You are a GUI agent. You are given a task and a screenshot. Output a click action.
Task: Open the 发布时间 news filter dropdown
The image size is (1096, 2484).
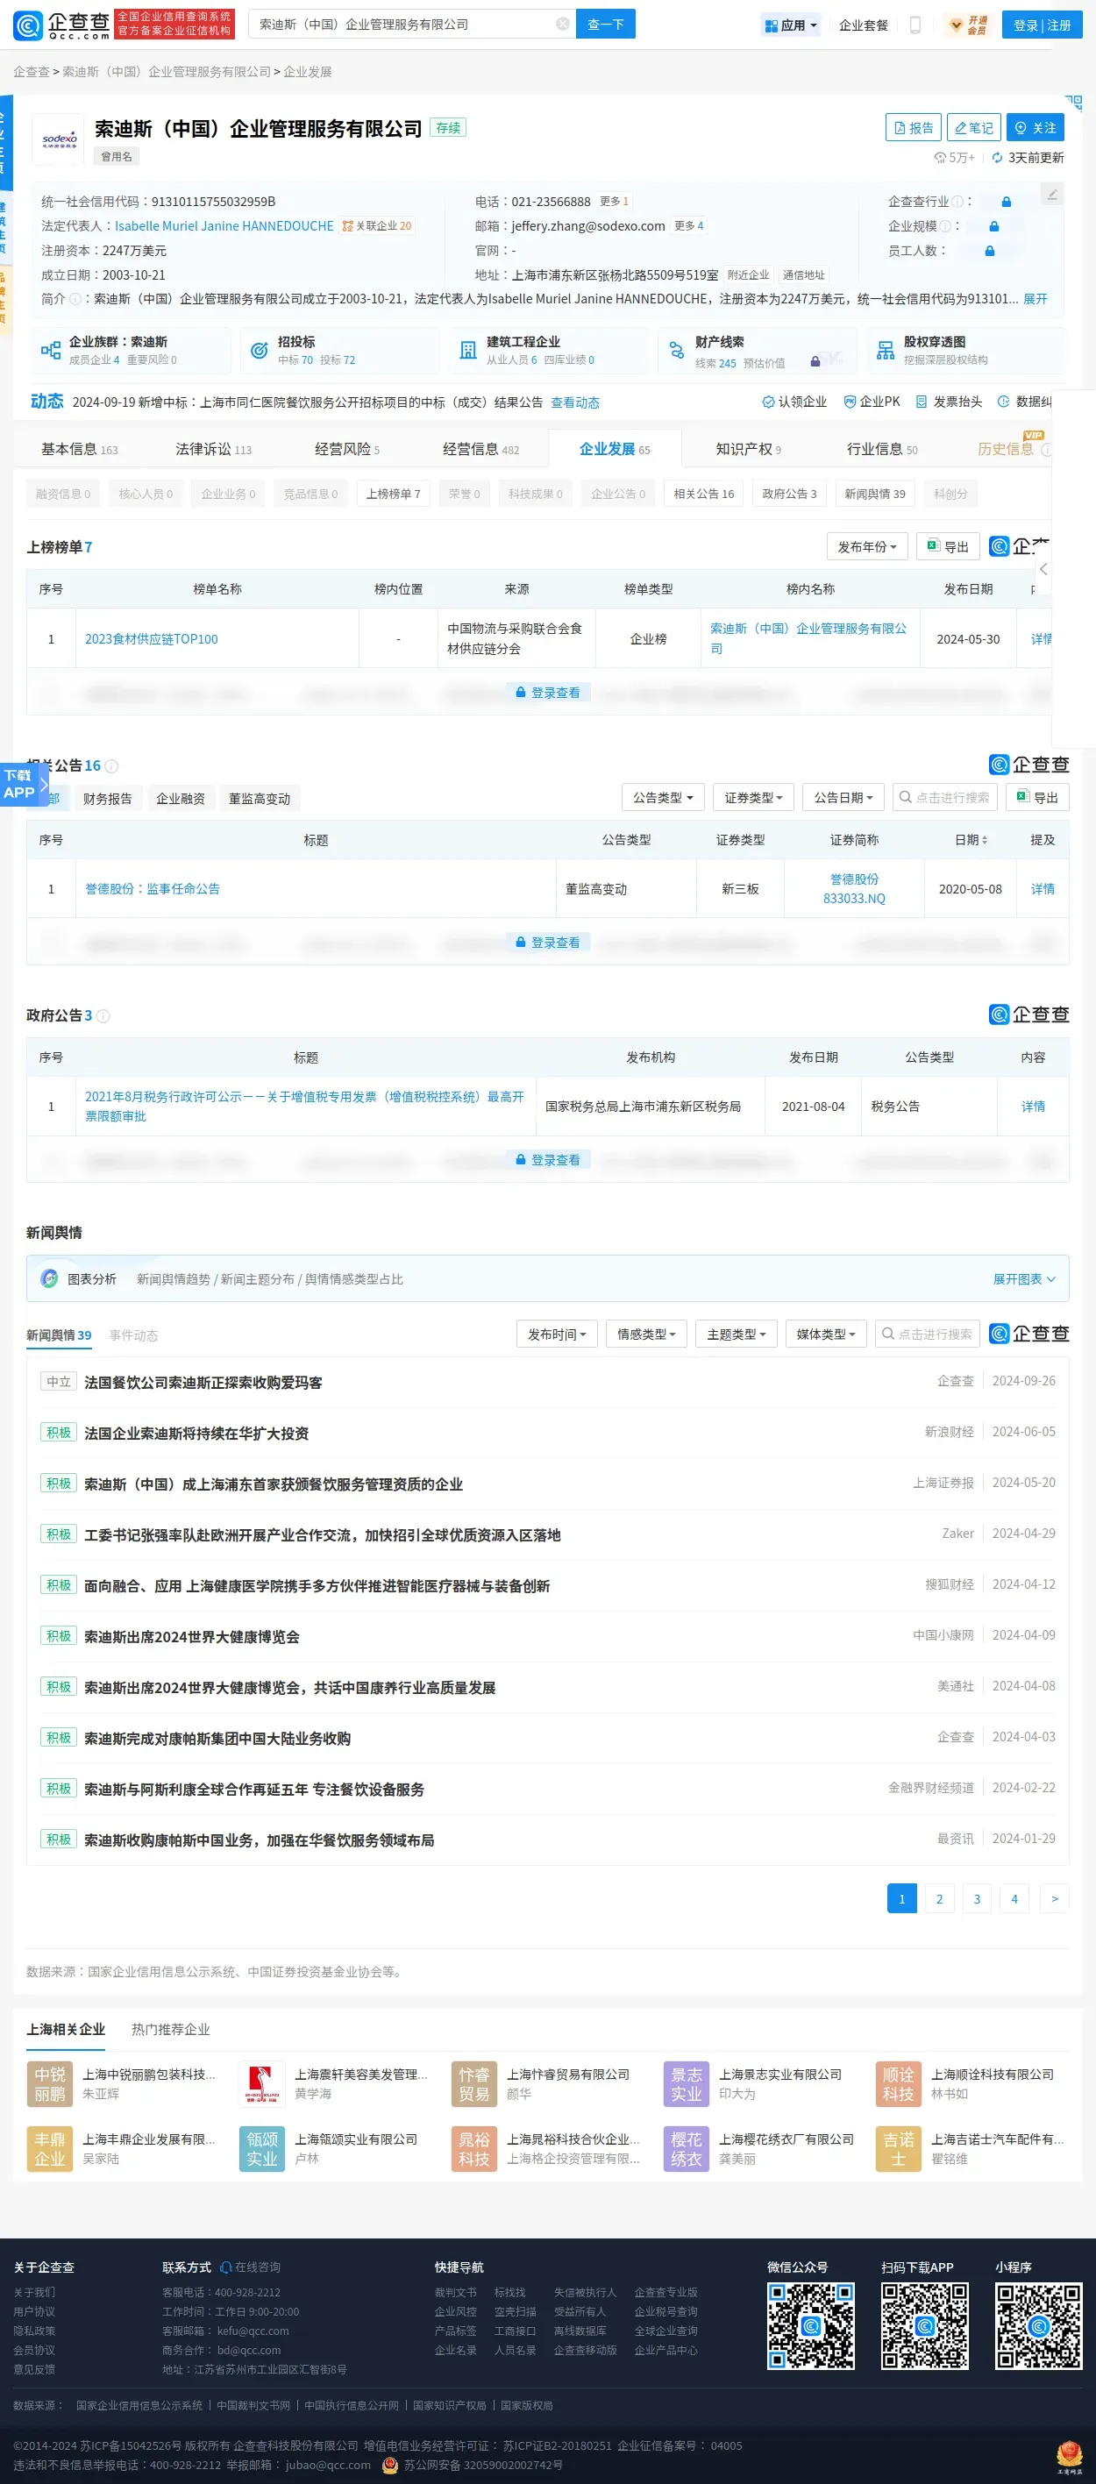(x=557, y=1335)
